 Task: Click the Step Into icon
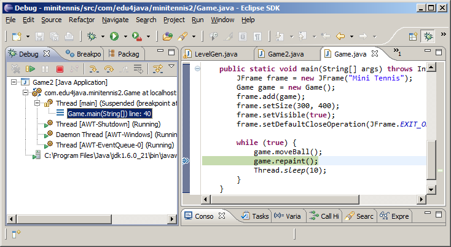[94, 69]
